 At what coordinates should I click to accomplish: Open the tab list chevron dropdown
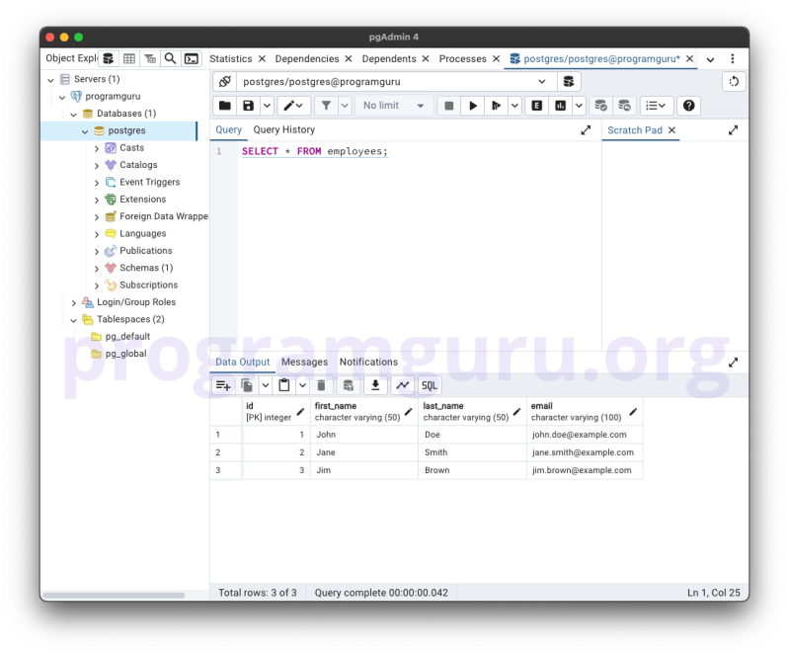point(710,59)
